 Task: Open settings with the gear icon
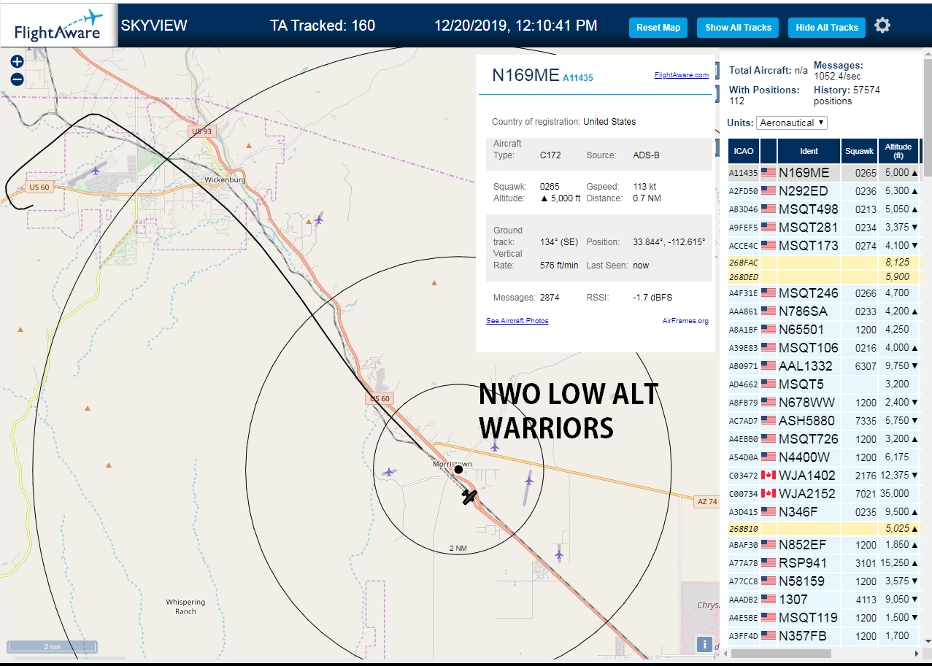(x=882, y=26)
